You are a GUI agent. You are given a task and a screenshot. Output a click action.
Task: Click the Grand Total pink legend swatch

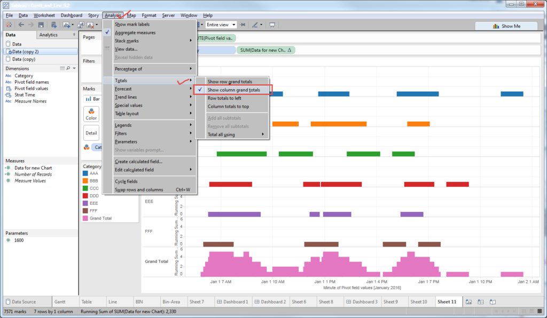click(x=85, y=218)
